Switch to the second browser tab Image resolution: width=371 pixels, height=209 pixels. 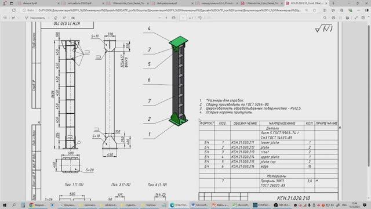click(83, 3)
